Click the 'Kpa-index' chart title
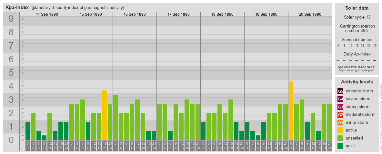This screenshot has height=154, width=382. point(16,7)
